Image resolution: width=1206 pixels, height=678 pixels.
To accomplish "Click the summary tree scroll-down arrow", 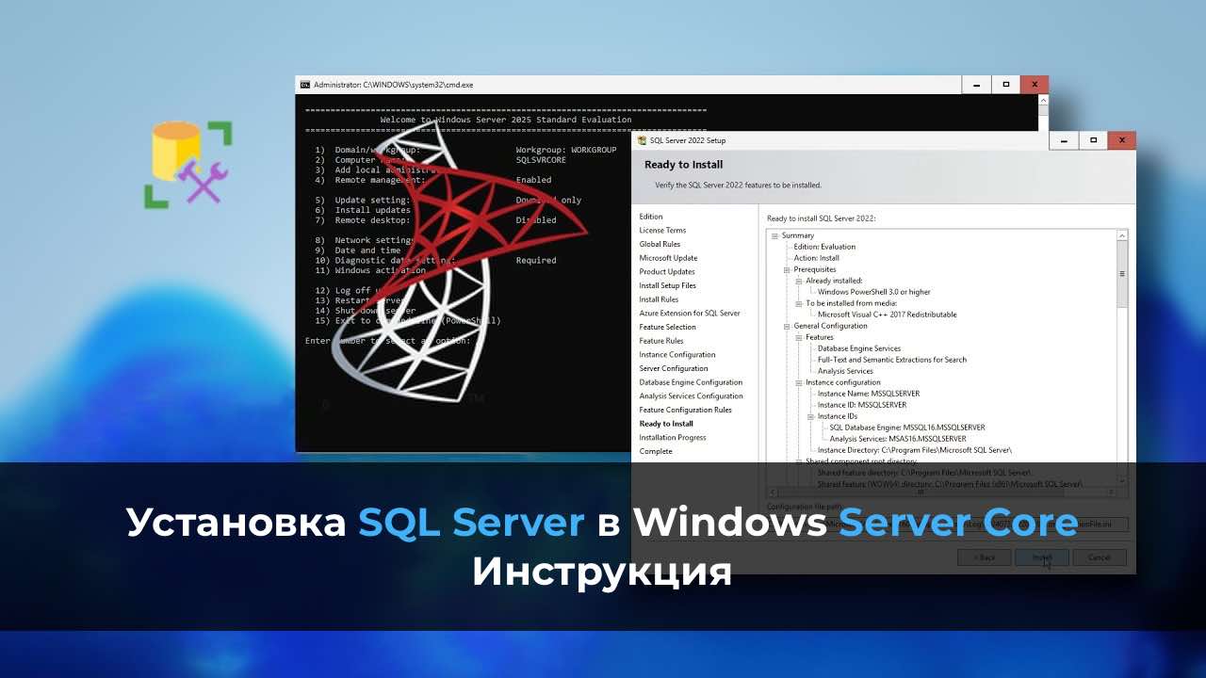I will [x=1122, y=480].
